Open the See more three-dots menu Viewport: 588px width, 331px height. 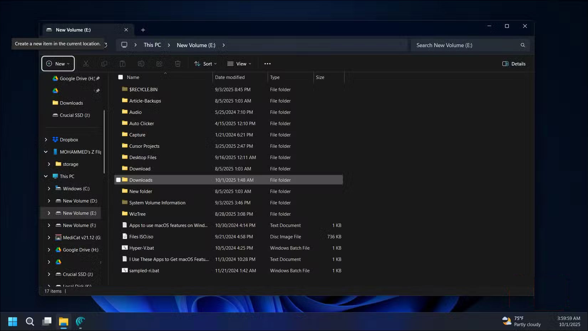click(x=267, y=64)
